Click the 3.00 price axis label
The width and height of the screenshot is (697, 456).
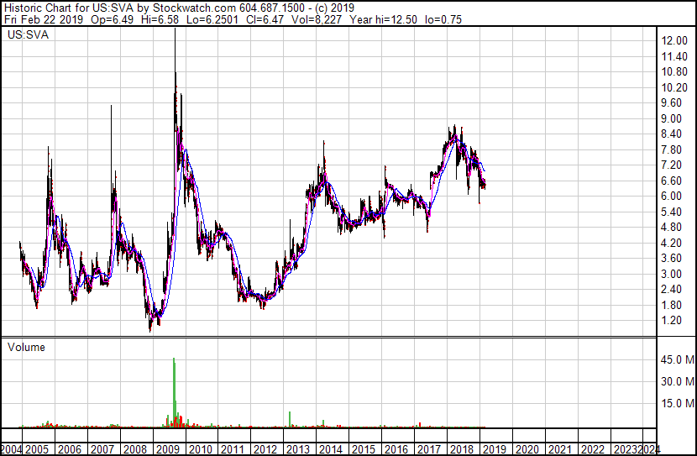pos(671,275)
